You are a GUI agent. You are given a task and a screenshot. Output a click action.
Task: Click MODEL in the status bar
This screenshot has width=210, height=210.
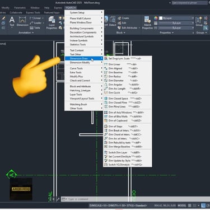(x=182, y=206)
